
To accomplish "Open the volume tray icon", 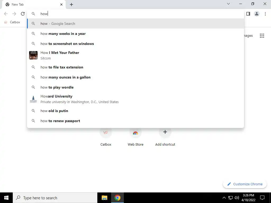I will tap(237, 198).
